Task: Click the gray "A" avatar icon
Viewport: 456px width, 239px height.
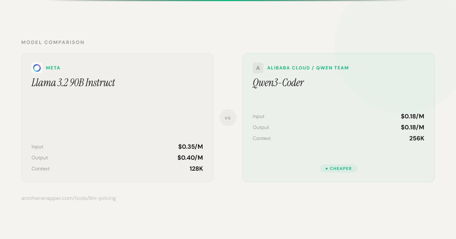Action: pos(258,68)
